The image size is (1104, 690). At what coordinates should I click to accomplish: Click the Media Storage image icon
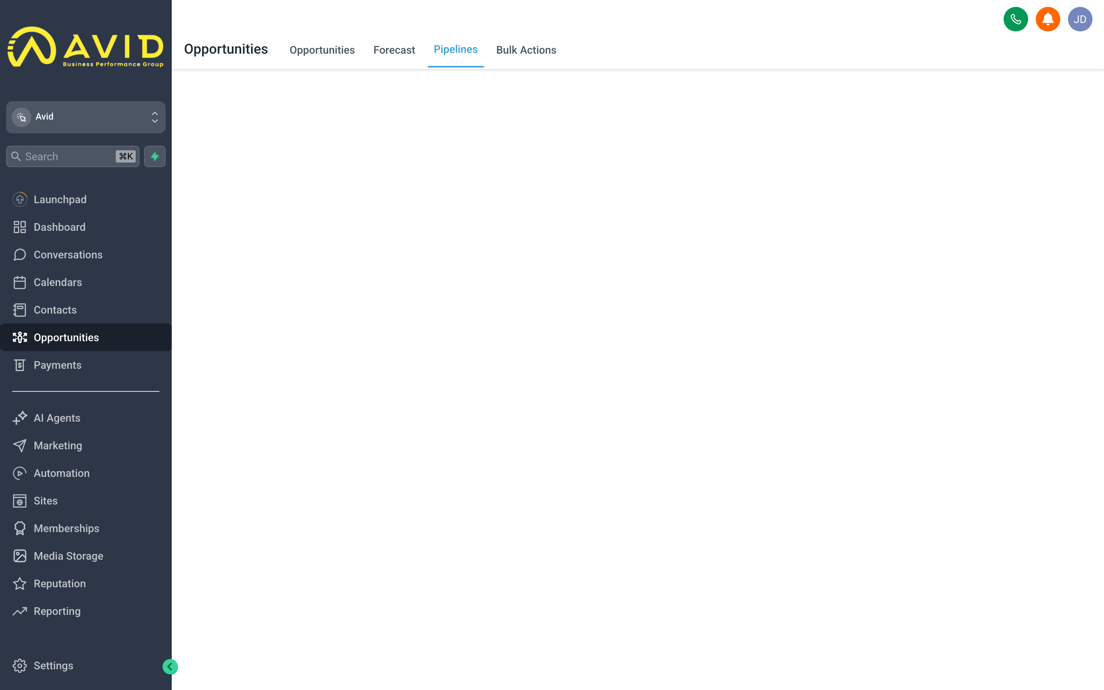pos(20,556)
